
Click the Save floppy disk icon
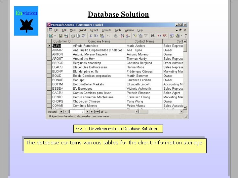(x=60, y=36)
